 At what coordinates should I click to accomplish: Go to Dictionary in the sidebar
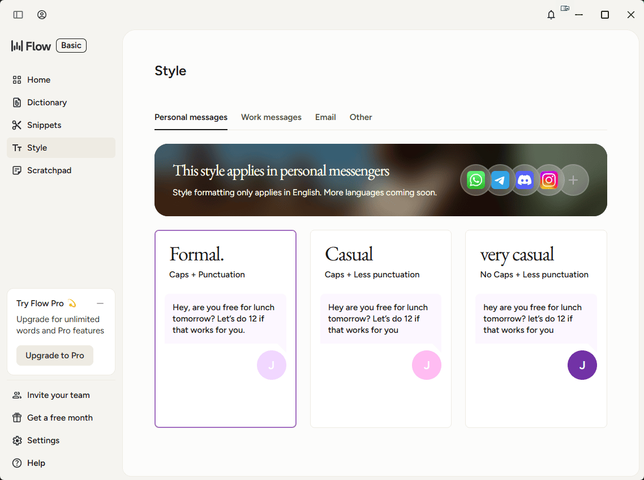(x=47, y=102)
